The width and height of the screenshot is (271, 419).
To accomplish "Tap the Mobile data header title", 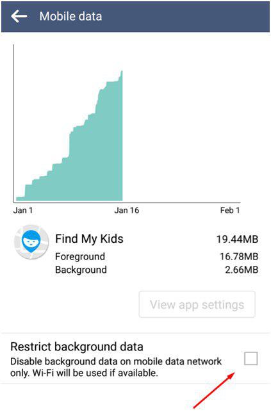I will click(70, 16).
